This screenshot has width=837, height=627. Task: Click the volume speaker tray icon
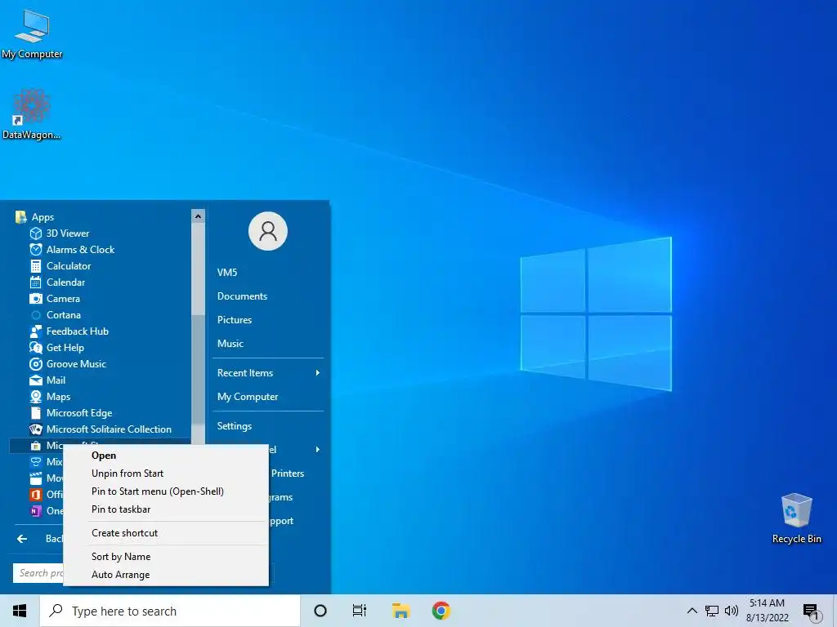(x=732, y=611)
